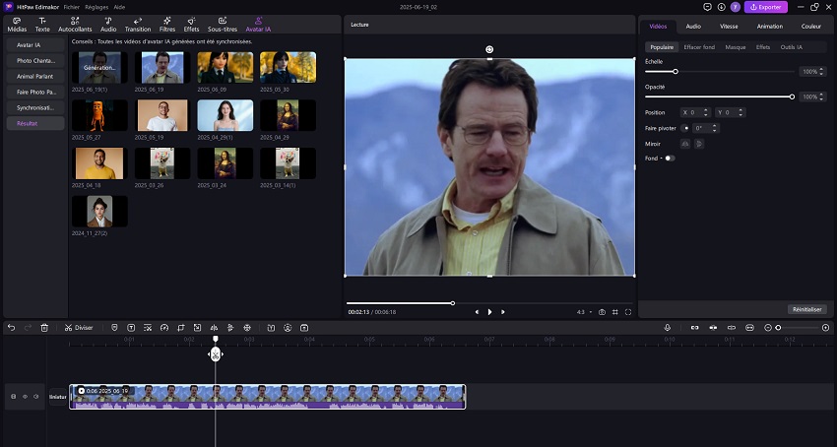Screen dimensions: 837x447
Task: Click the user account avatar
Action: [735, 7]
